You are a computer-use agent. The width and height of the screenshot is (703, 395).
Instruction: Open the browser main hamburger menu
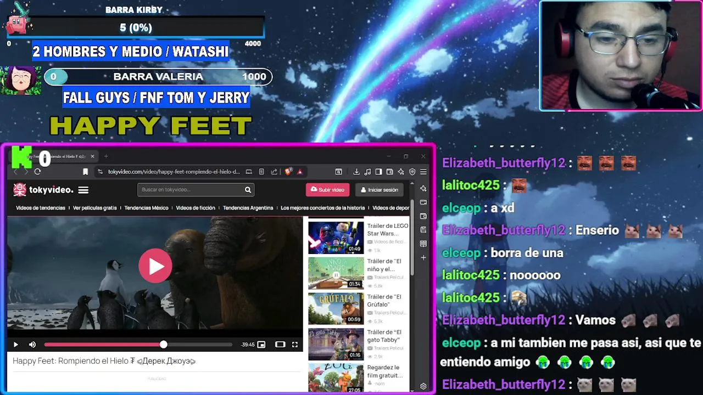(x=423, y=172)
